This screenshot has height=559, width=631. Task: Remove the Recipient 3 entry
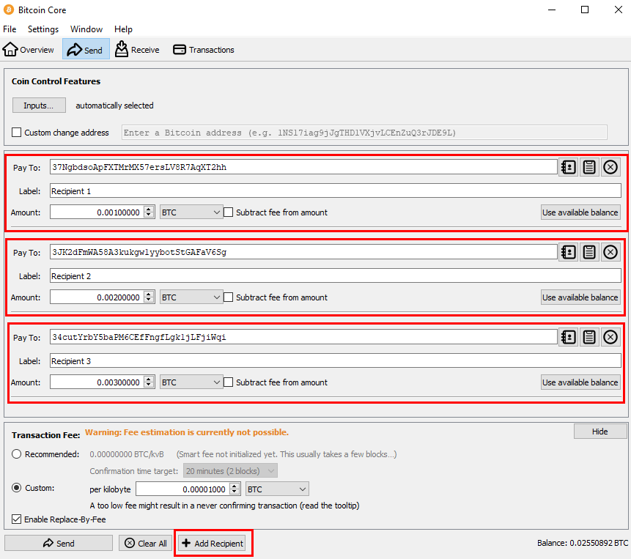point(610,337)
